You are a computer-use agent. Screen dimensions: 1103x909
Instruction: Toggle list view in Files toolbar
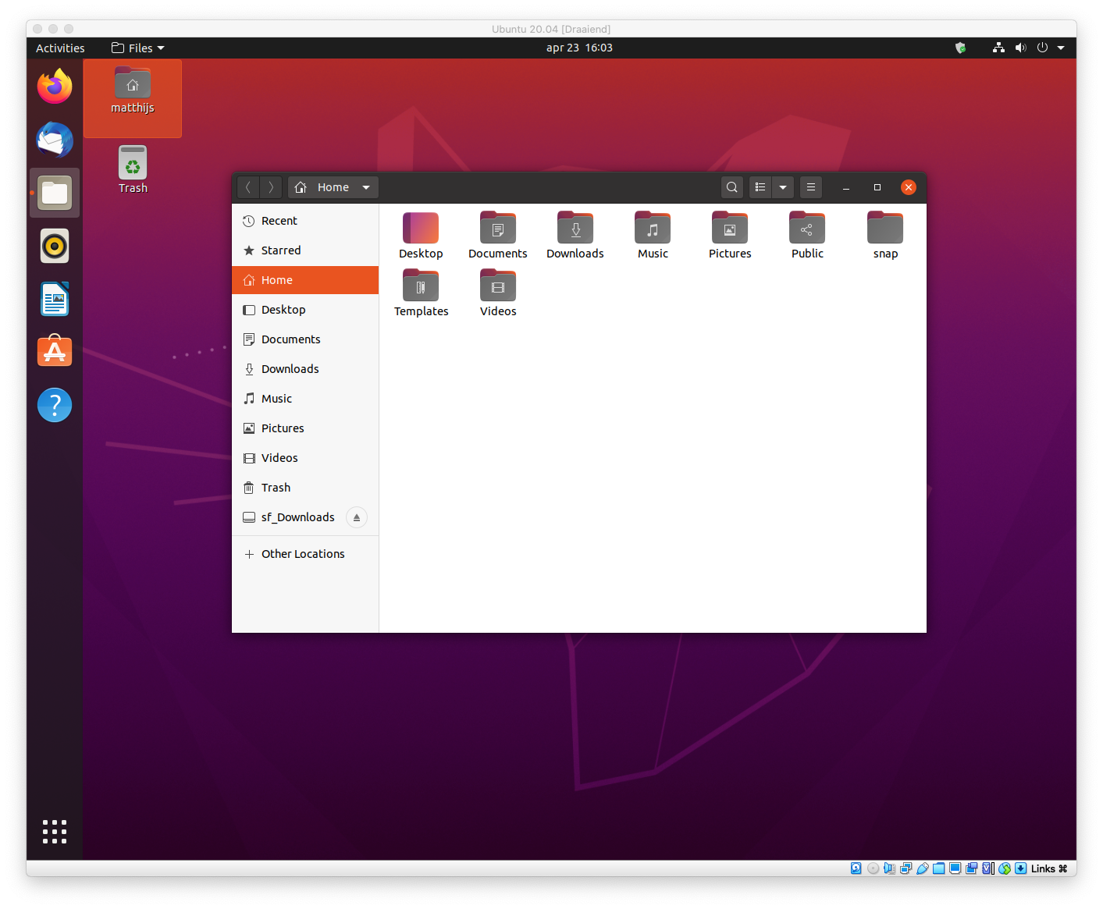point(760,187)
